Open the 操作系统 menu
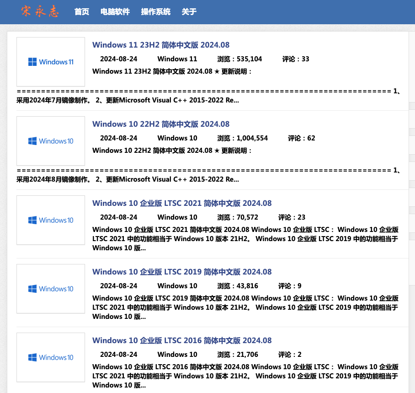Image resolution: width=415 pixels, height=393 pixels. click(155, 11)
